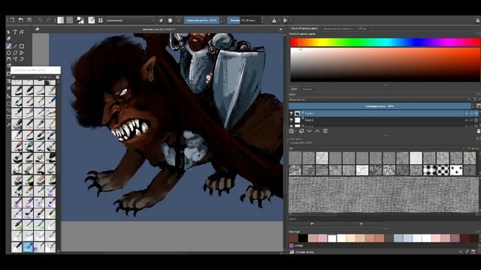Viewport: 481px width, 270px height.
Task: Move the layer down in stack
Action: pos(310,131)
